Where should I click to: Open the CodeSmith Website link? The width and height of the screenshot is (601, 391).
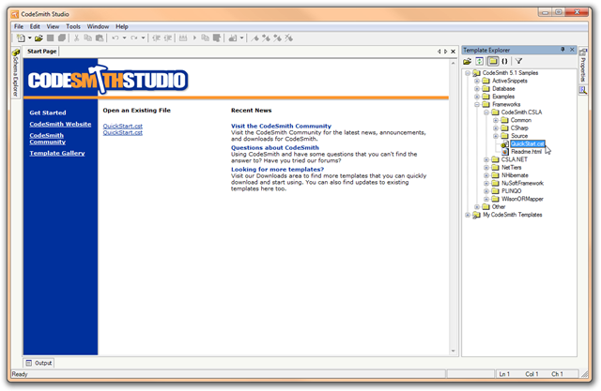pyautogui.click(x=60, y=124)
